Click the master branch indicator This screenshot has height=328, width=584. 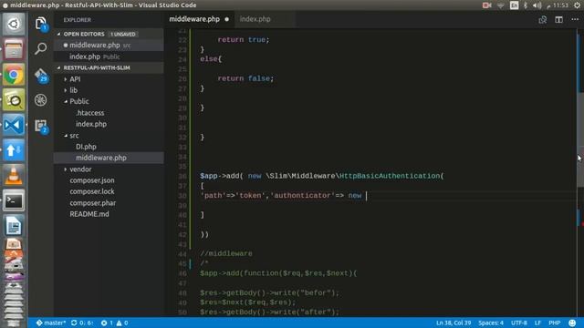[51, 323]
